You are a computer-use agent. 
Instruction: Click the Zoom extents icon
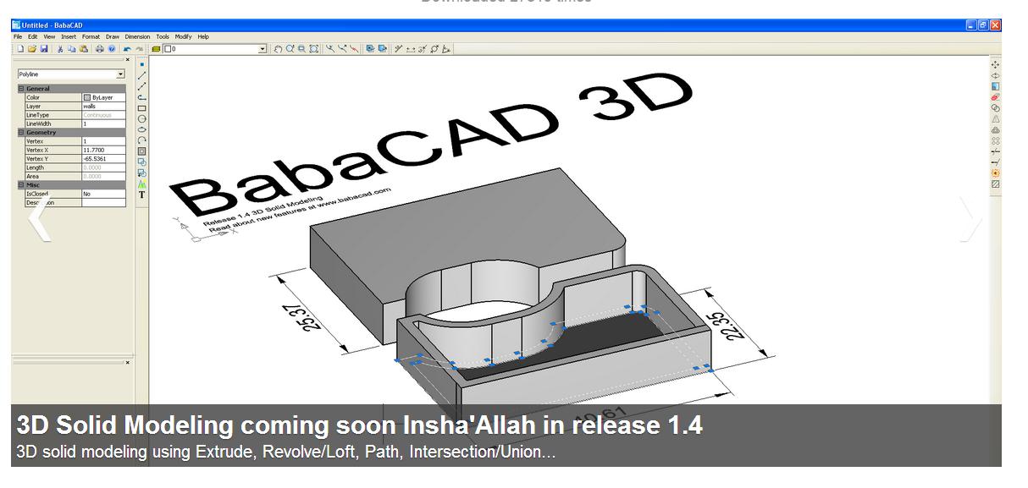point(313,49)
